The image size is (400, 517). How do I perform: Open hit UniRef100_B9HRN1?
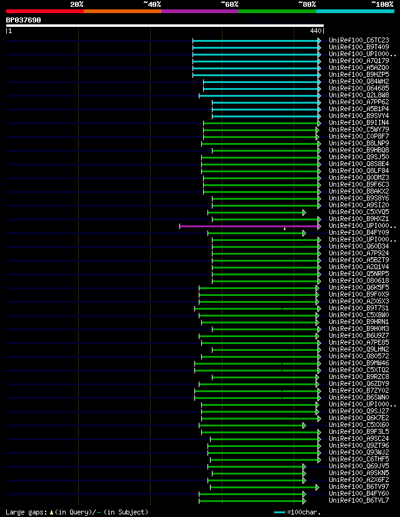(x=359, y=322)
